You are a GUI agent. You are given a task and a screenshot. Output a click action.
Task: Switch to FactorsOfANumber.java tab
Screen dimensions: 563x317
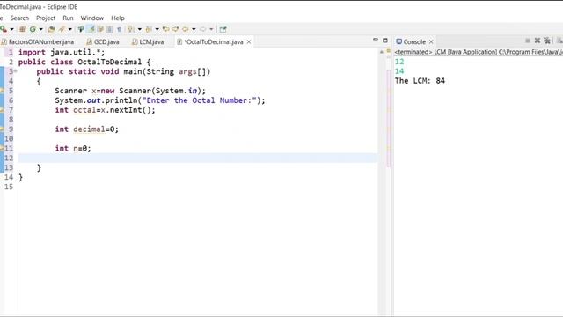[38, 41]
